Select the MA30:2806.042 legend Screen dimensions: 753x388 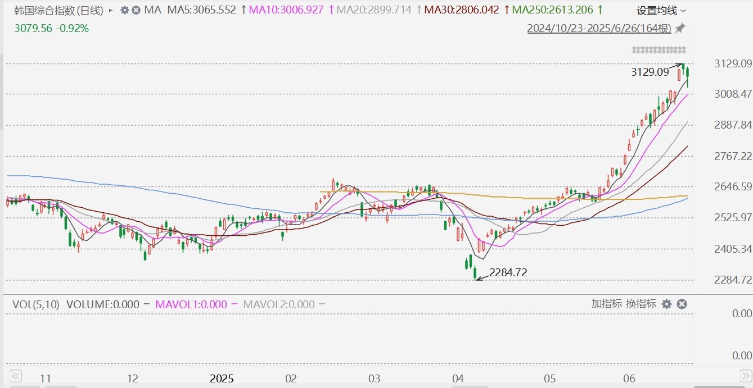pyautogui.click(x=462, y=10)
